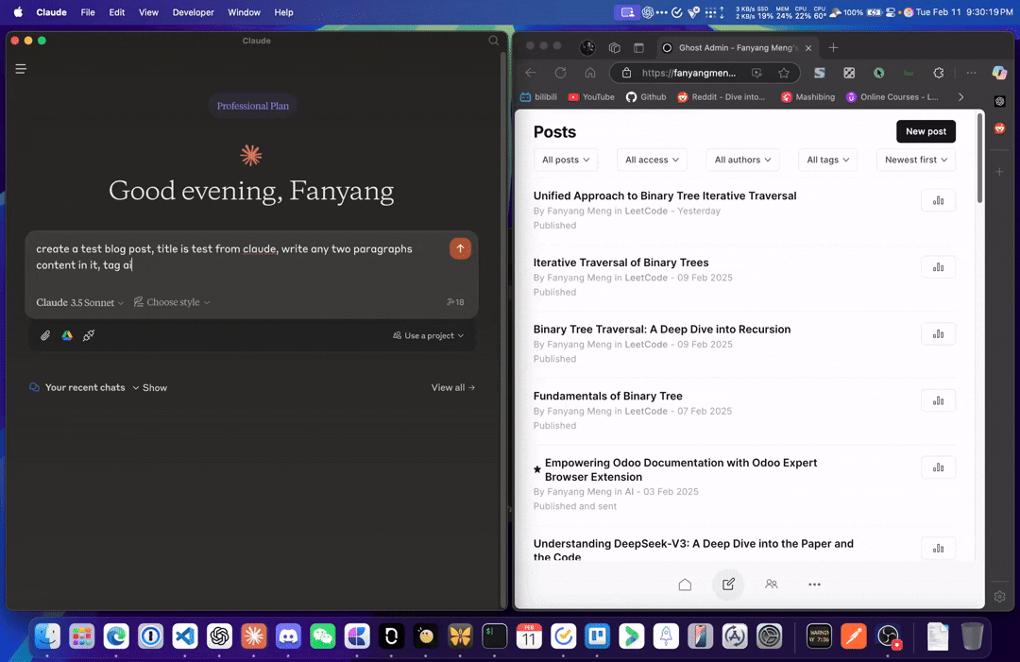Click the Professional Plan badge
This screenshot has width=1020, height=662.
click(x=252, y=106)
